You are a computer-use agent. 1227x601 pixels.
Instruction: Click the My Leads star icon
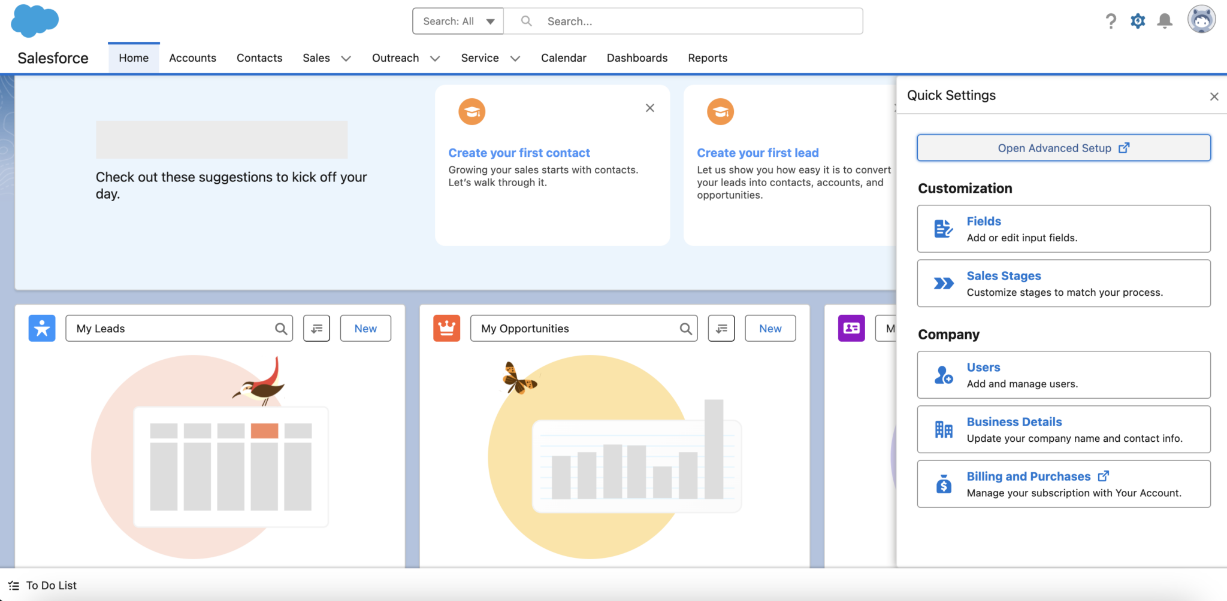pyautogui.click(x=42, y=328)
